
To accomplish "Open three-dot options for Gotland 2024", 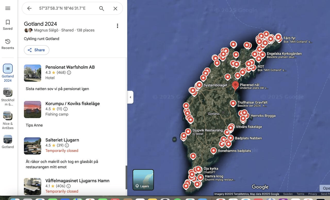I will (x=117, y=26).
